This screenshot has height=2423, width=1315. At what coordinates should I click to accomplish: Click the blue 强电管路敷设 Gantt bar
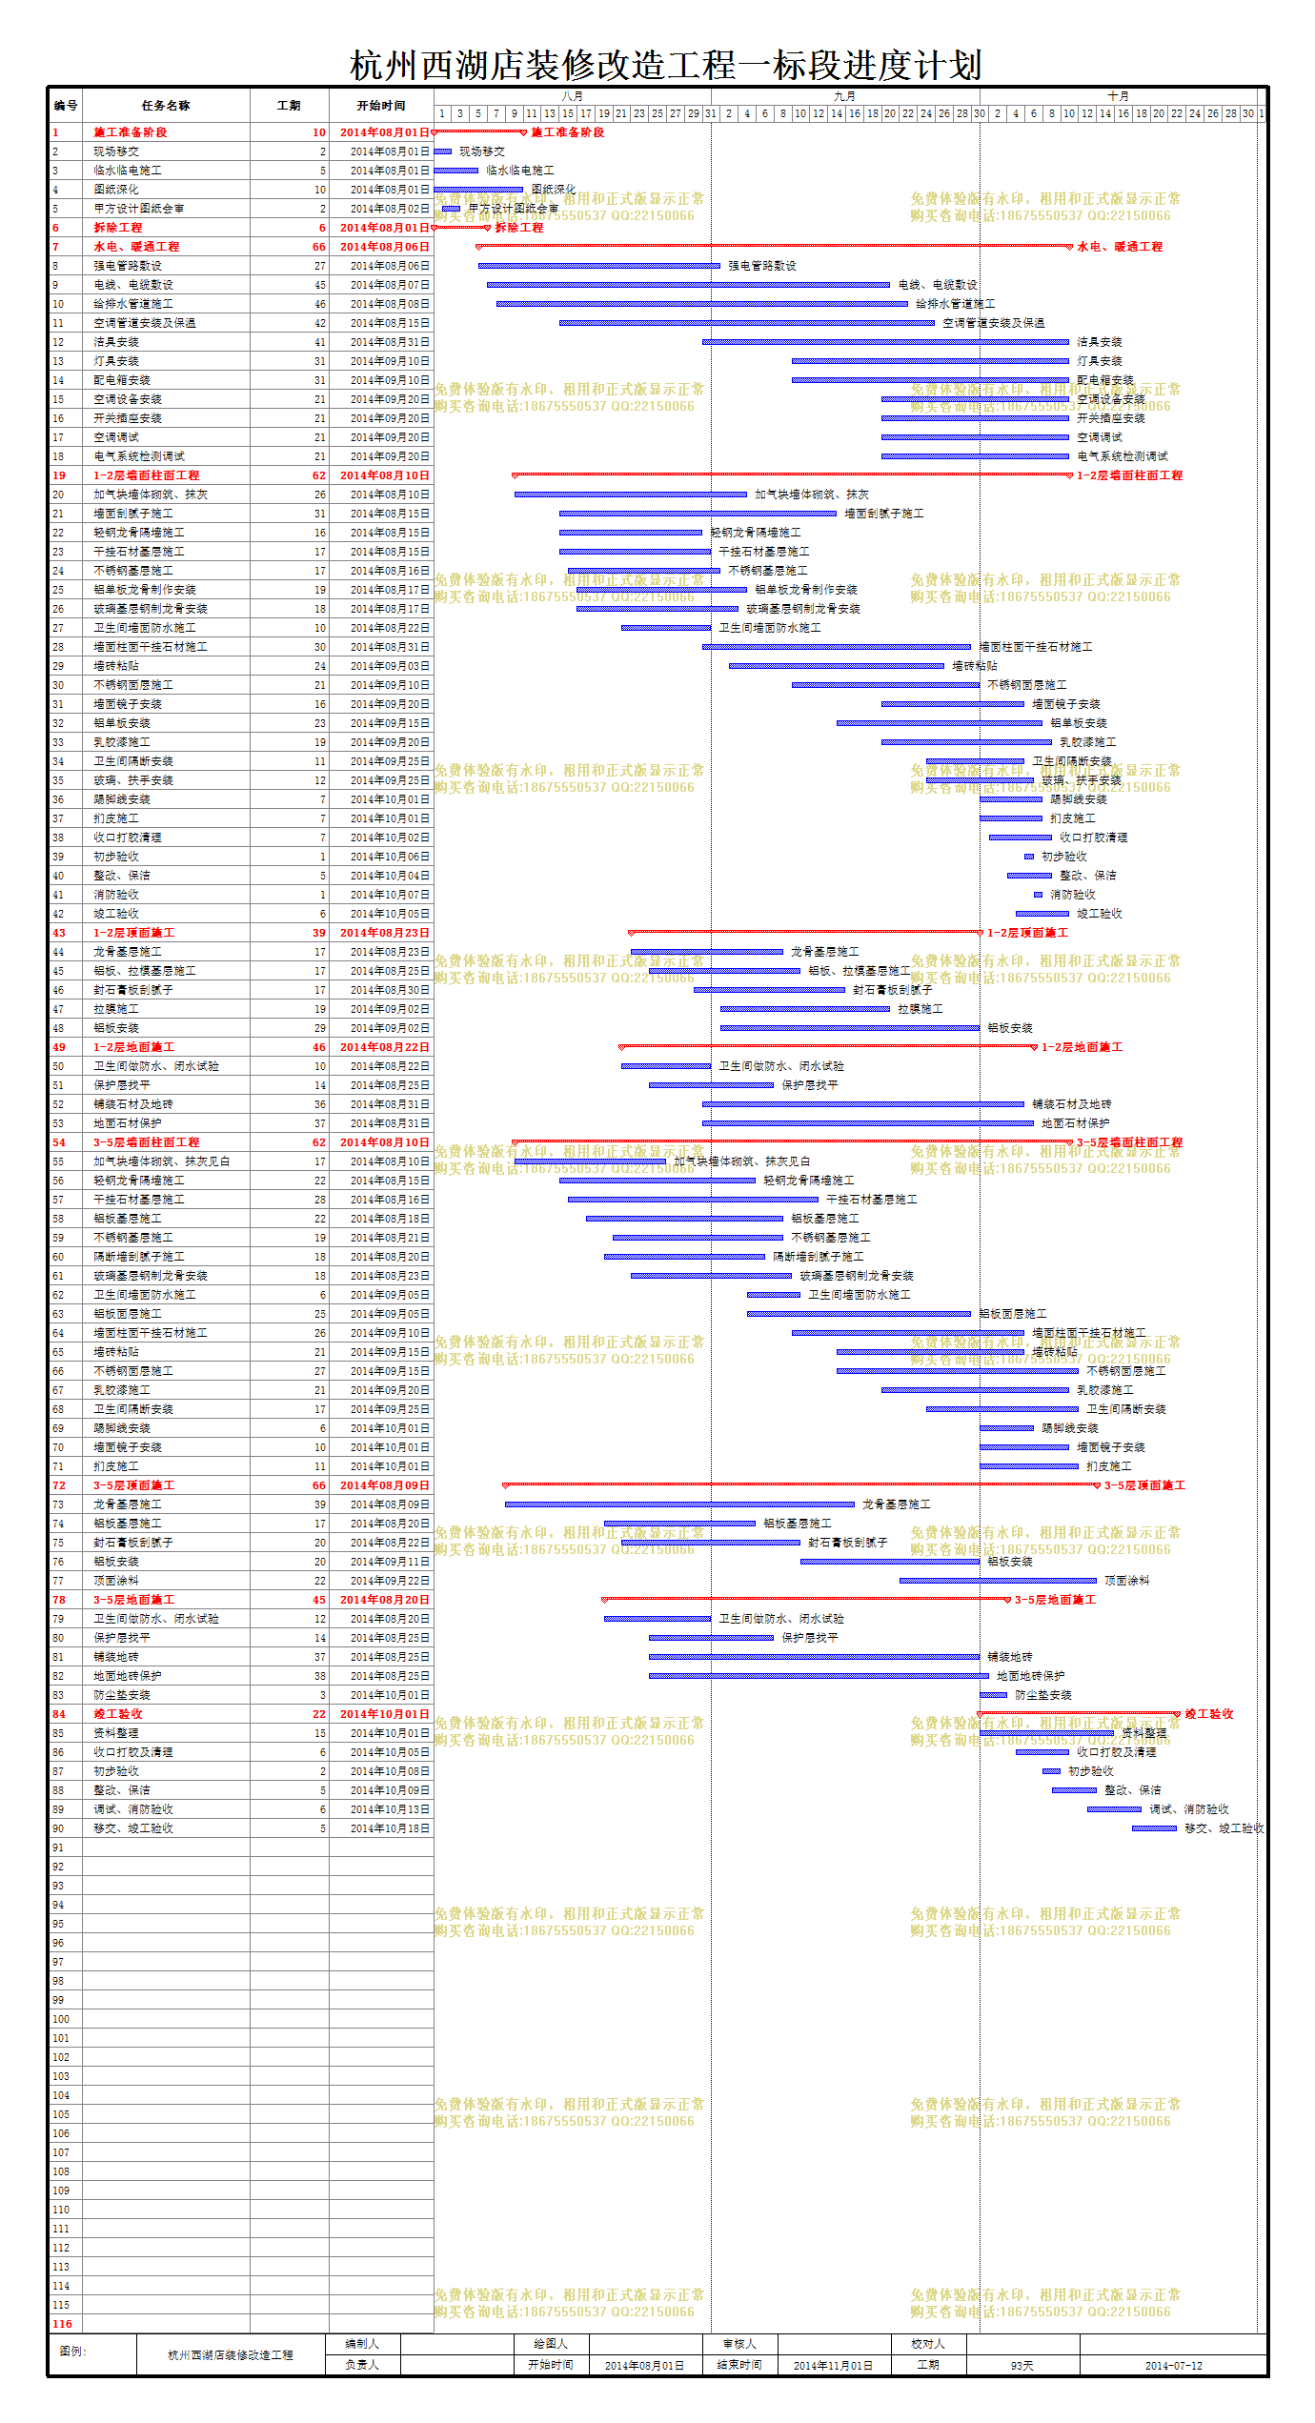599,266
